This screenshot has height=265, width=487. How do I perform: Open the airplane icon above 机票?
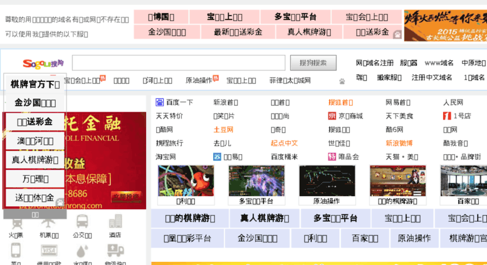48,222
